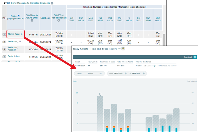Switch the chart to Week view
This screenshot has height=132, width=198.
point(79,74)
